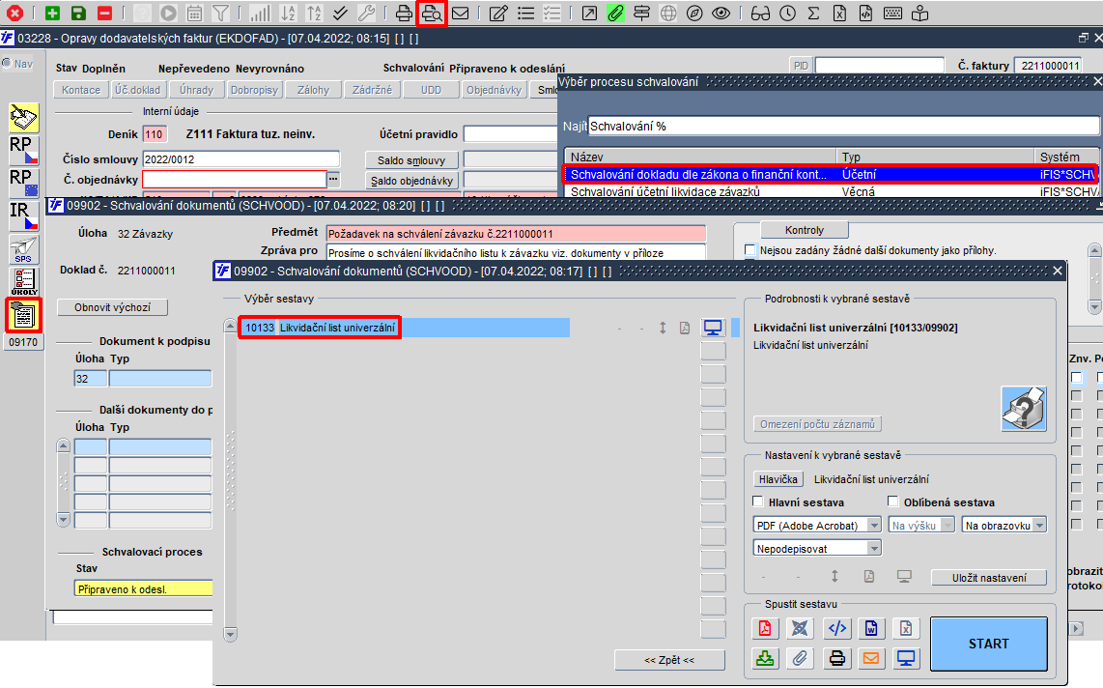This screenshot has width=1103, height=688.
Task: Open the Zádržné tab
Action: coord(372,90)
